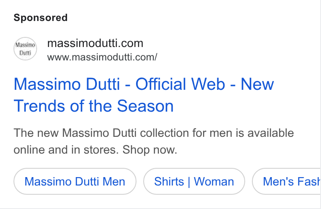This screenshot has width=321, height=209.
Task: Click the word Dutti inside the logo
Action: click(25, 53)
